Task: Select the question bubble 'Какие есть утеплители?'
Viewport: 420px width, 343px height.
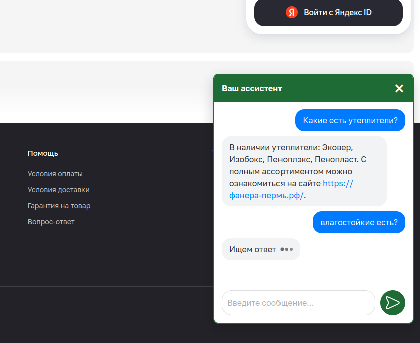Action: click(x=350, y=120)
